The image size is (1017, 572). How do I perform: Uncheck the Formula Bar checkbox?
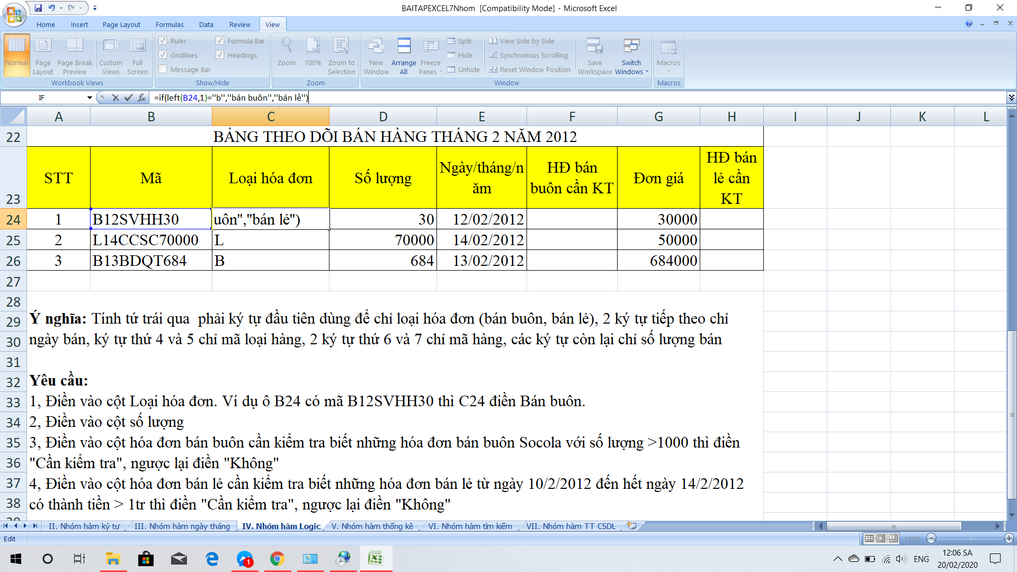coord(220,41)
